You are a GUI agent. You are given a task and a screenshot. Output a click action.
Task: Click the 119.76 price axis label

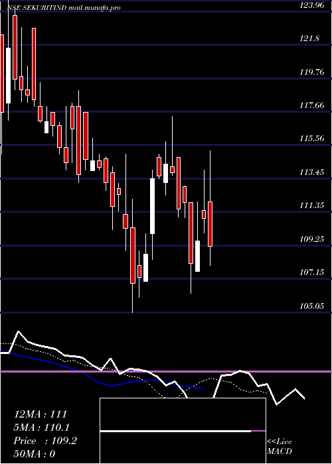pos(312,72)
